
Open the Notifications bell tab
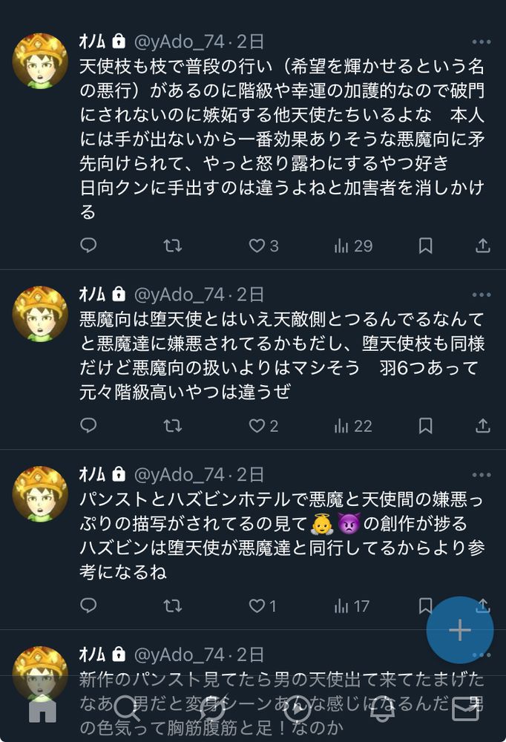tap(381, 709)
